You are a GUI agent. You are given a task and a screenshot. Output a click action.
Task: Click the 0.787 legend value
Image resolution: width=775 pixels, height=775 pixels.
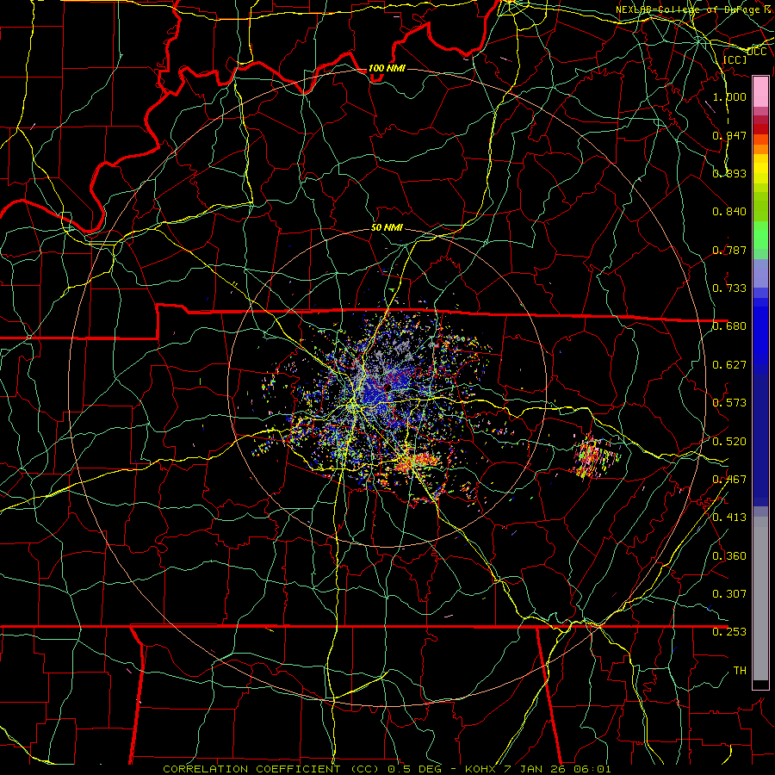click(729, 250)
